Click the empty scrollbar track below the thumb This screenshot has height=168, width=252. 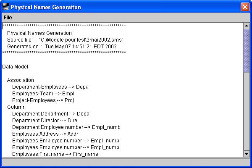pyautogui.click(x=247, y=113)
